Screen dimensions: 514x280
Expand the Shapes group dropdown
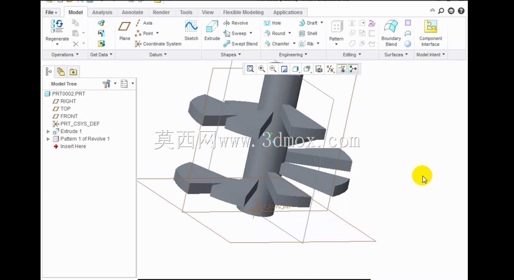coord(231,55)
